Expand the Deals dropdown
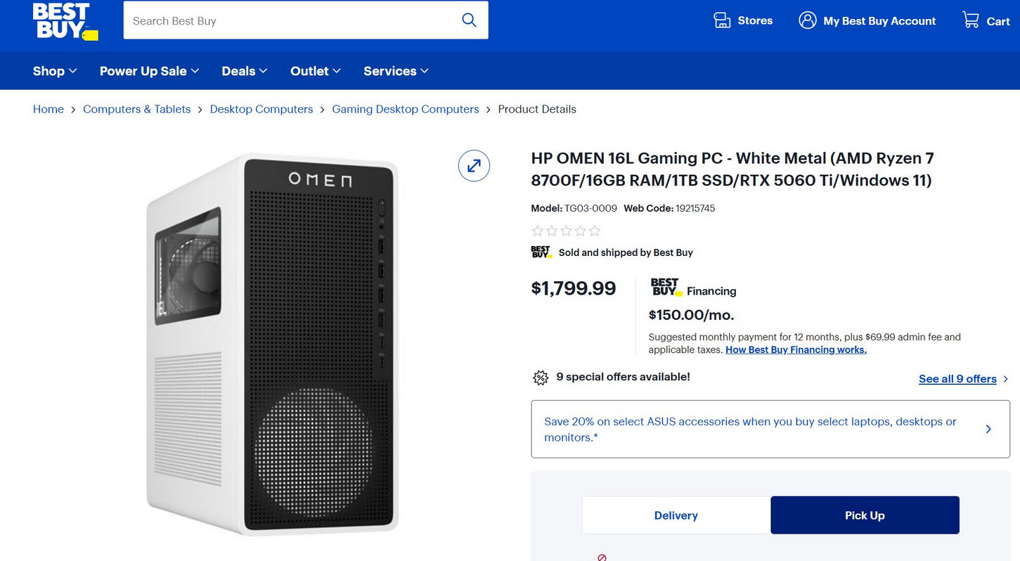The image size is (1020, 561). coord(245,71)
